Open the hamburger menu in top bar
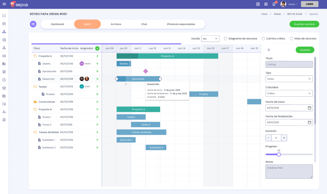327x194 pixels. pyautogui.click(x=4, y=4)
